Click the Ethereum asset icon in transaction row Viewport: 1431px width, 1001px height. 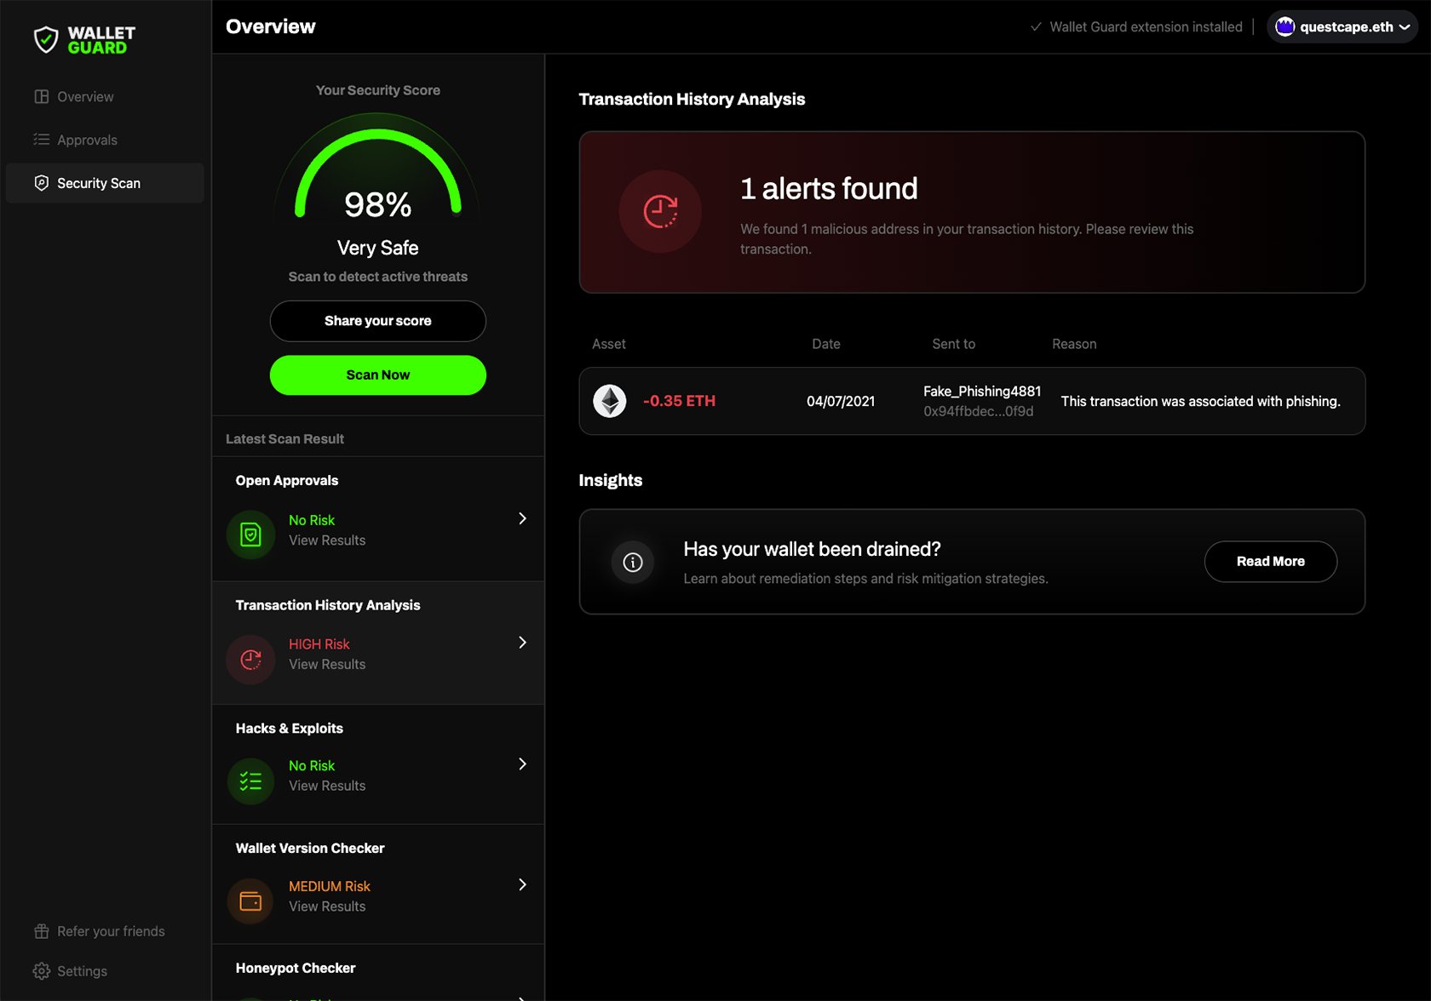coord(609,401)
